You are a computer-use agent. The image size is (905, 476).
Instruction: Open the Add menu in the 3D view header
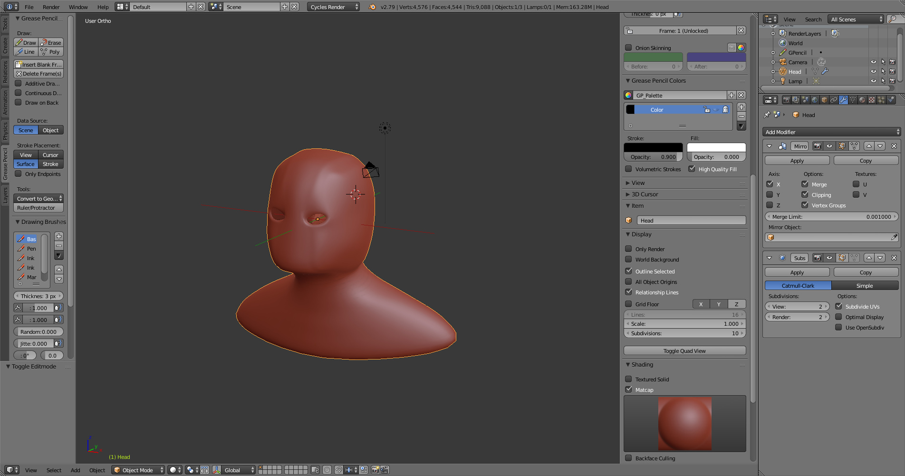(x=75, y=470)
